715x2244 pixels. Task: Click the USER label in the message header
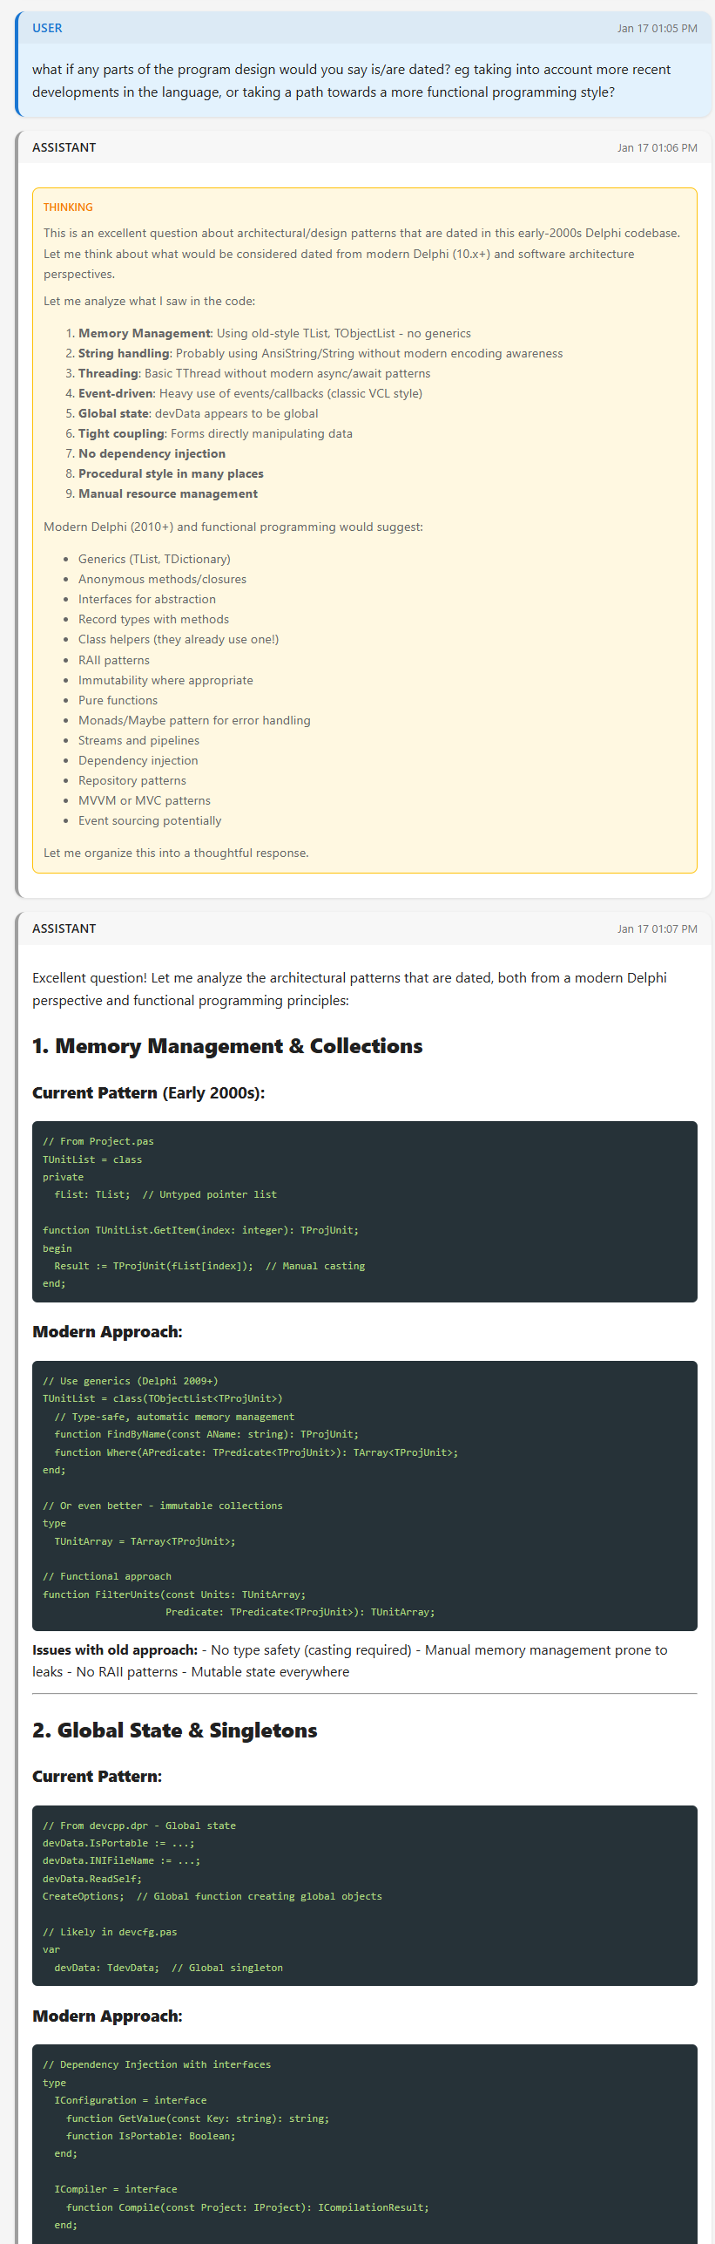(x=47, y=28)
